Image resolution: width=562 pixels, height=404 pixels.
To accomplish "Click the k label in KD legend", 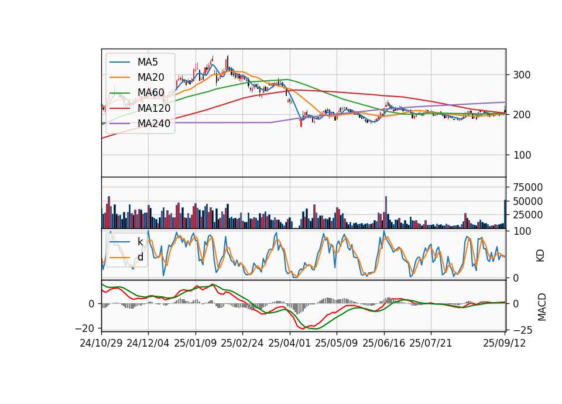I will (140, 242).
